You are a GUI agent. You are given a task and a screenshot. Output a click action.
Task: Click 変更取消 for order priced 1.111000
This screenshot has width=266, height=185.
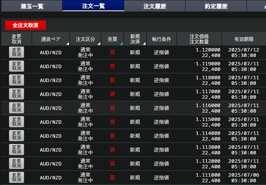coord(16,177)
